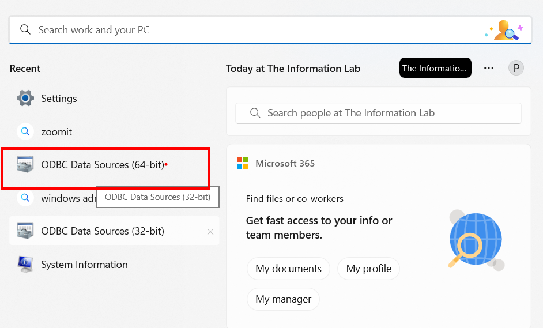Viewport: 543px width, 328px height.
Task: Click the Microsoft 365 logo
Action: click(x=243, y=163)
